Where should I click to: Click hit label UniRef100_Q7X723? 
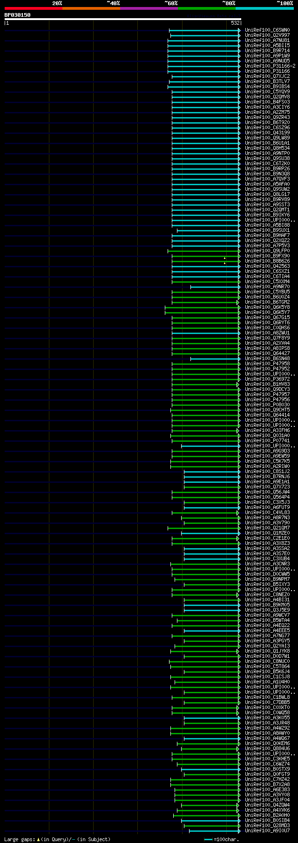pos(267,487)
